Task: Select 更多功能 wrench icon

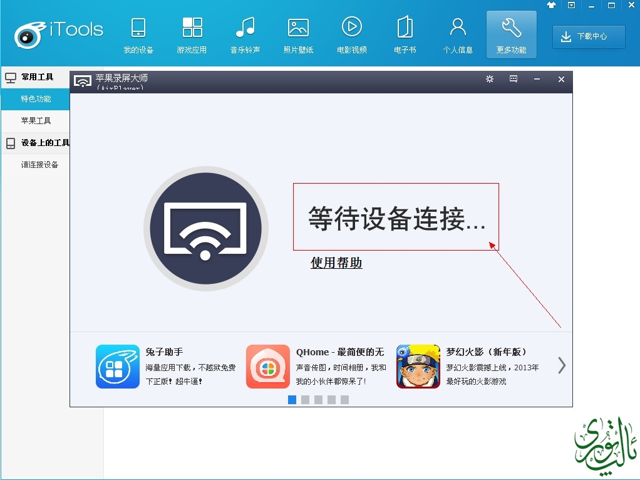Action: coord(511,28)
